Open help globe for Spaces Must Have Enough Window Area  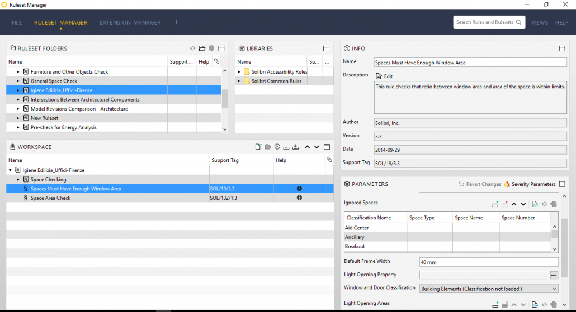(299, 189)
